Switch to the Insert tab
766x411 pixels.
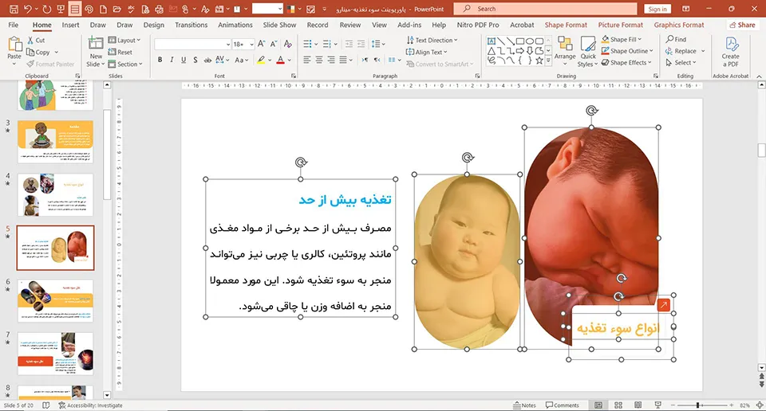pos(70,25)
